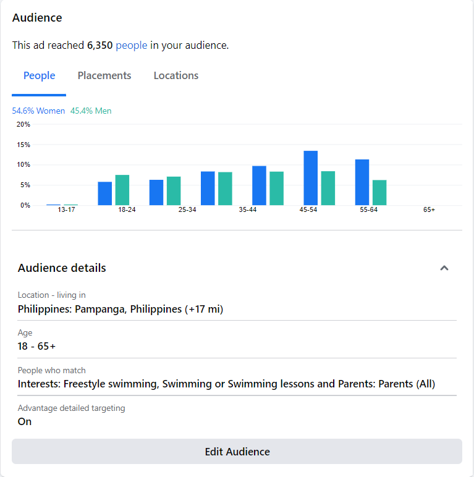
Task: Click the blue women bar for 25-34
Action: pyautogui.click(x=156, y=192)
